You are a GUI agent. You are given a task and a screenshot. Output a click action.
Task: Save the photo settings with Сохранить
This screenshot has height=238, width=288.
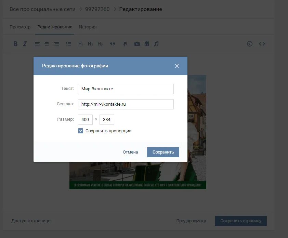(163, 152)
